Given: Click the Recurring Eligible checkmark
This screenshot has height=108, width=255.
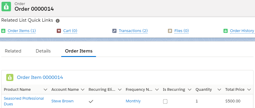Looking at the screenshot, I should [91, 101].
